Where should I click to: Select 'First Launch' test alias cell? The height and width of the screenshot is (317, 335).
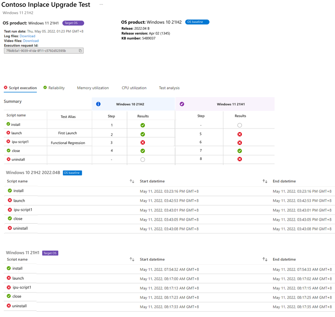[67, 133]
